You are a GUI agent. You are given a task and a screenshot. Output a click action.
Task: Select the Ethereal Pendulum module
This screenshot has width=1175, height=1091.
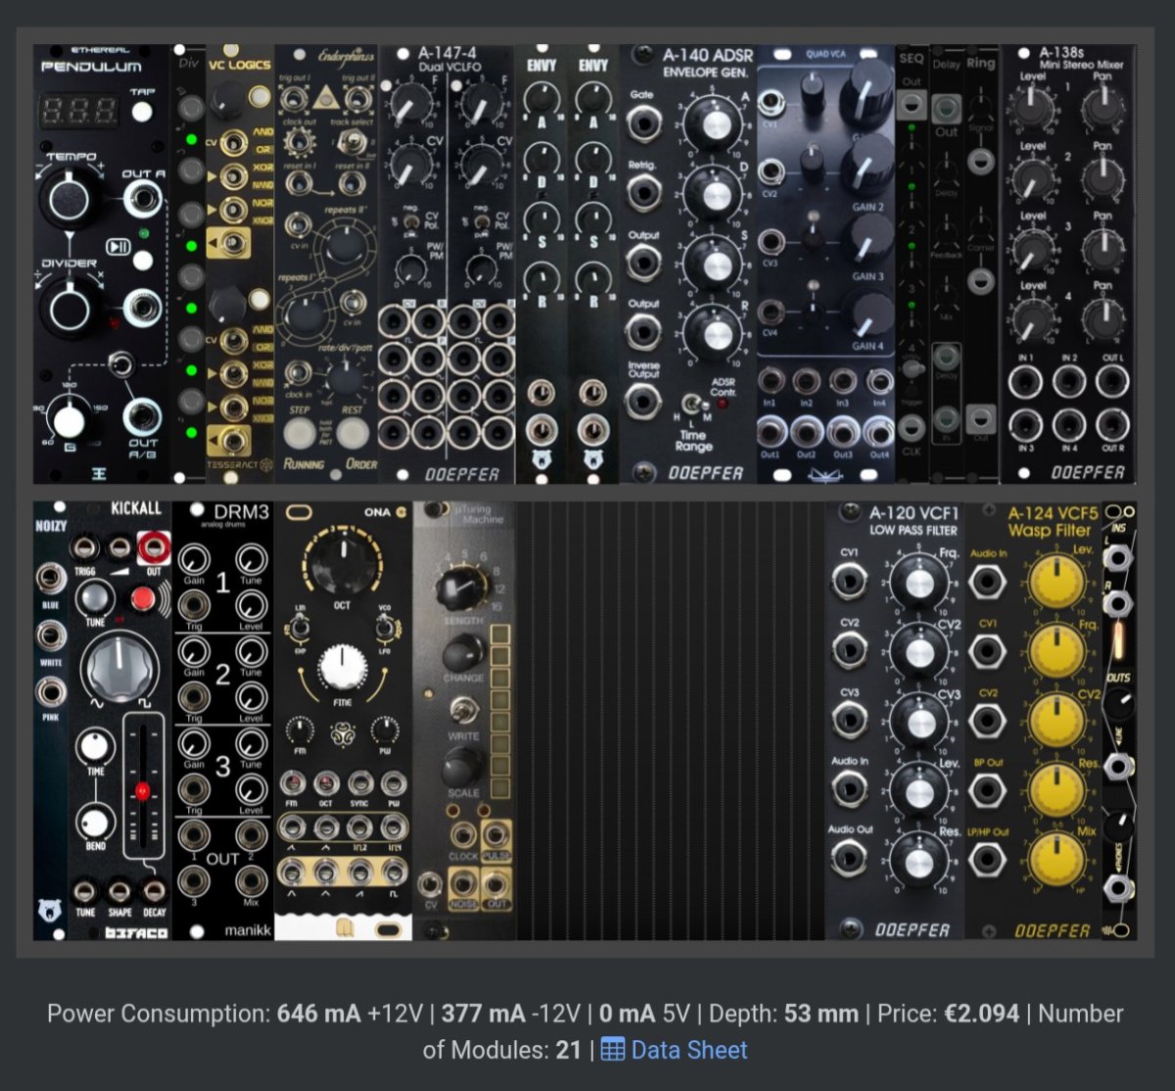click(103, 263)
